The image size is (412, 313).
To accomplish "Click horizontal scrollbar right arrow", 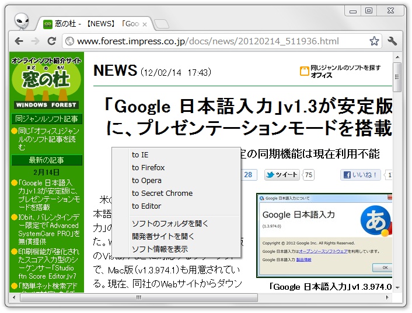I will click(387, 297).
